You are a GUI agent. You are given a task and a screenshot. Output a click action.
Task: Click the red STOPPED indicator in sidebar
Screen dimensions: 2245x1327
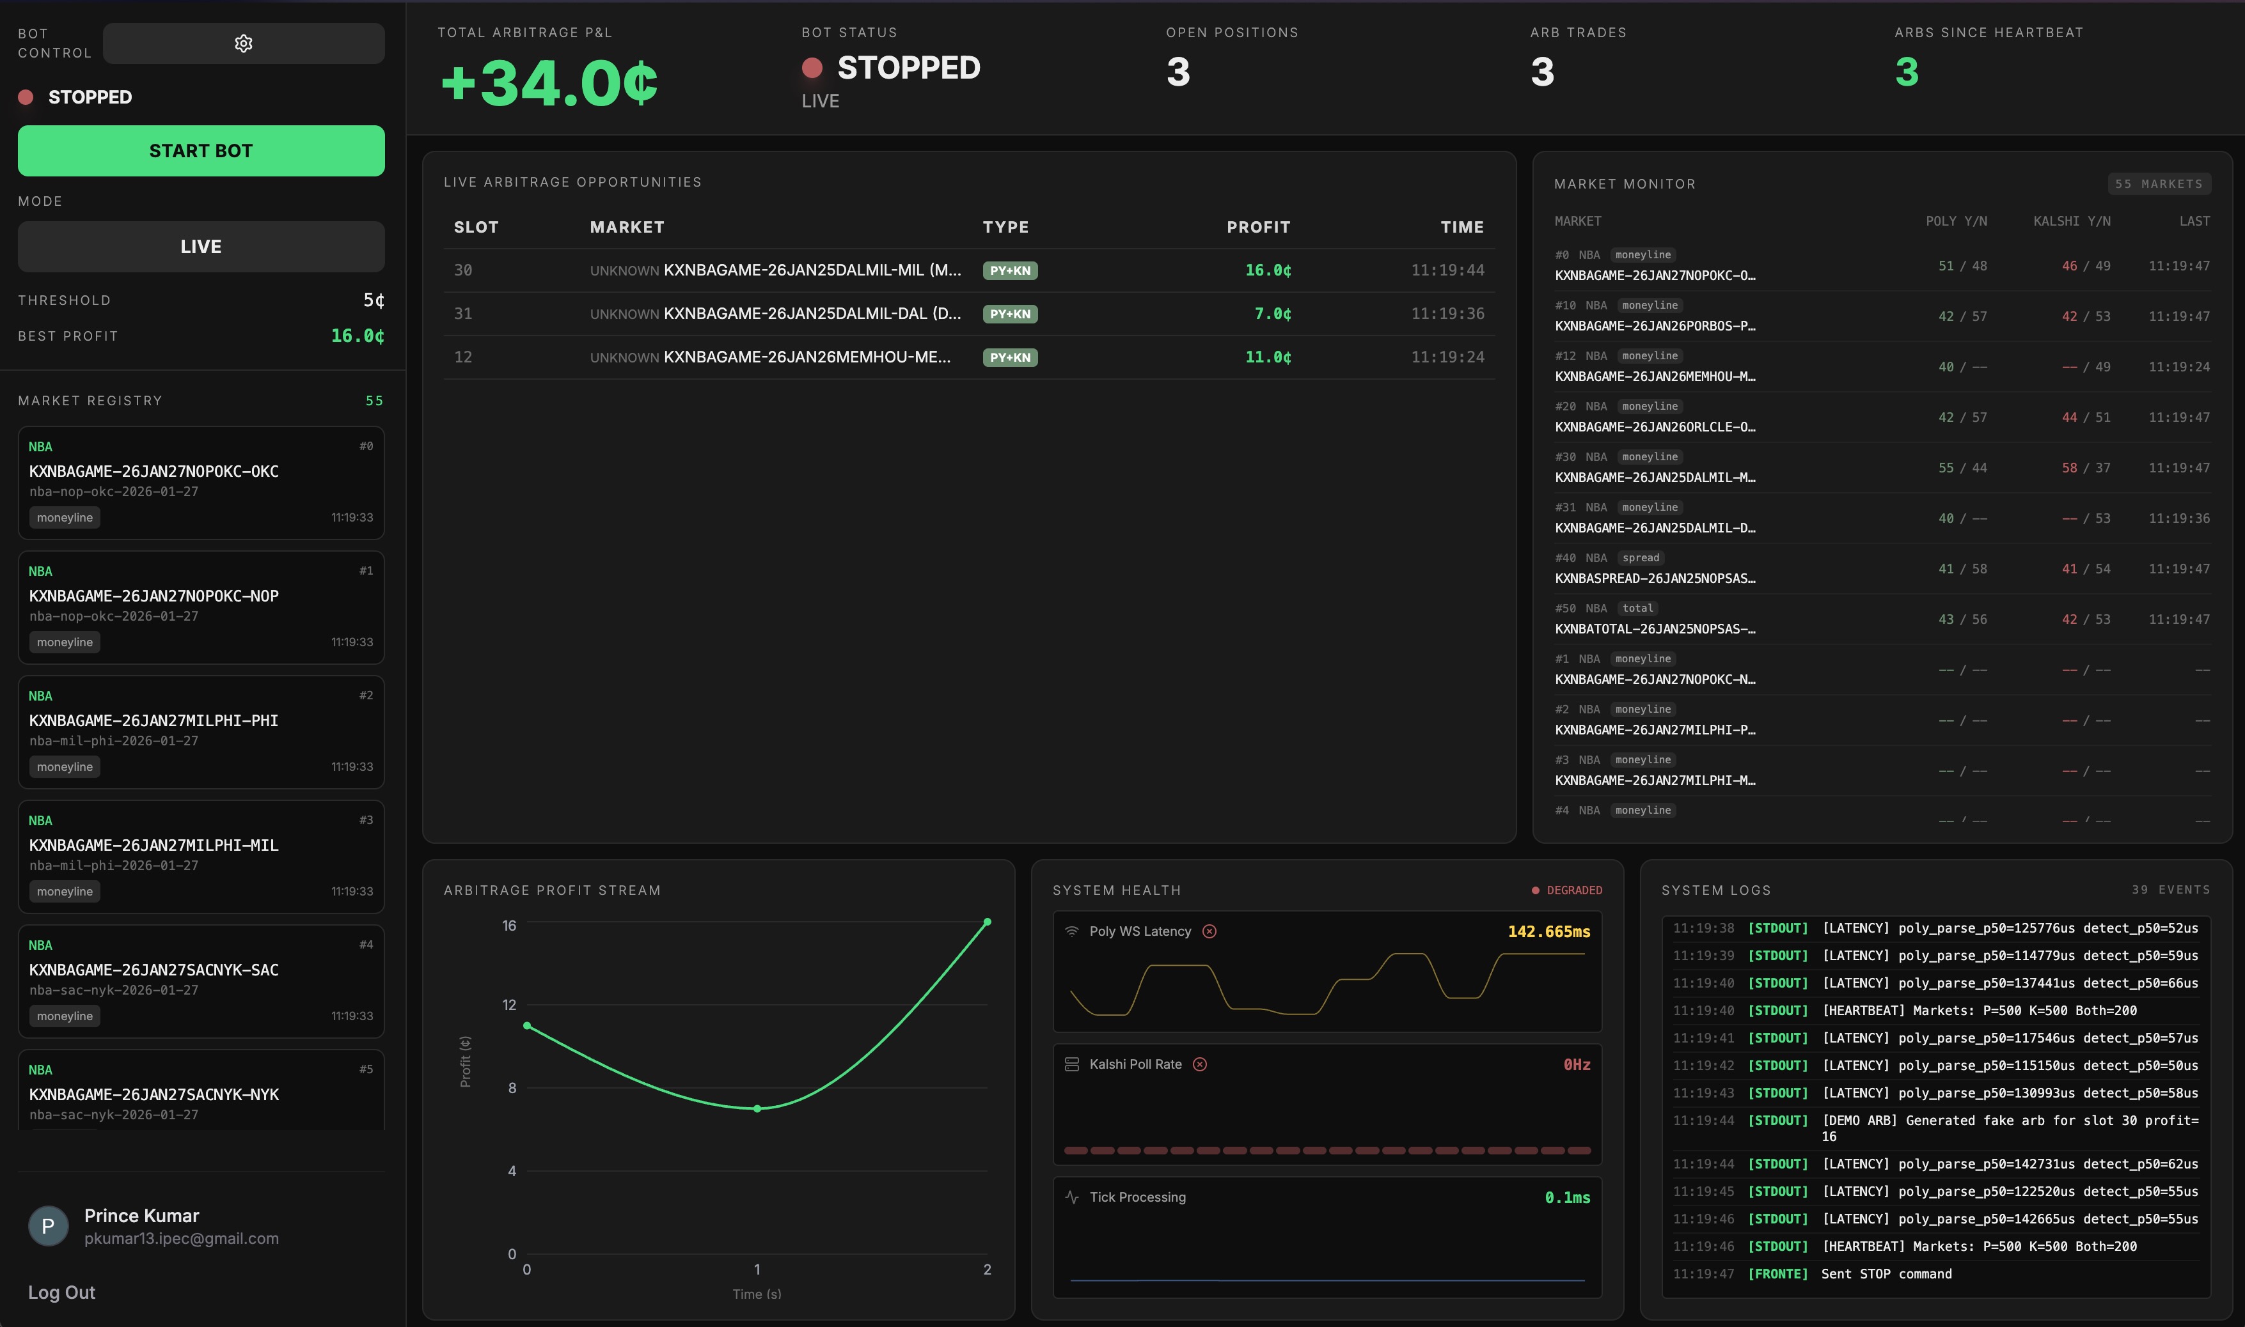tap(26, 97)
